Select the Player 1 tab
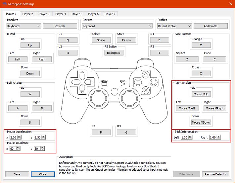Viewport: 235px width, 183px height. click(11, 14)
